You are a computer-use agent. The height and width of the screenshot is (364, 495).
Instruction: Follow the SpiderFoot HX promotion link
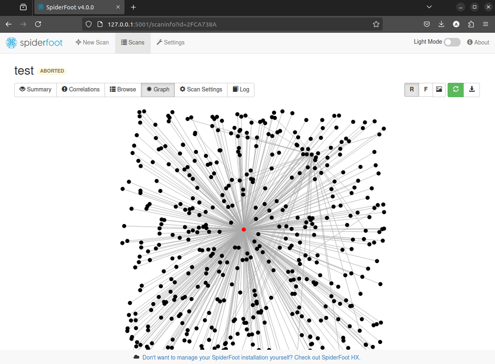(251, 357)
